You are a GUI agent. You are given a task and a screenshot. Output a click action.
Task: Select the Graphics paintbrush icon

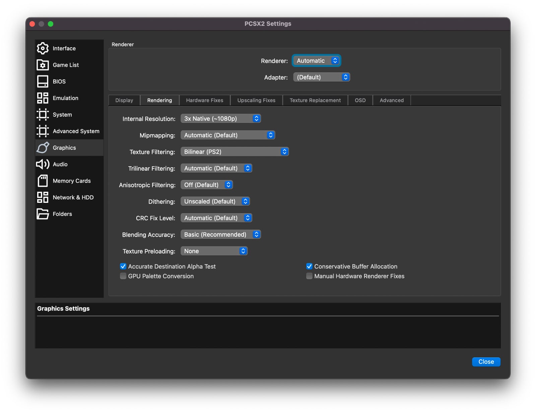(x=43, y=147)
